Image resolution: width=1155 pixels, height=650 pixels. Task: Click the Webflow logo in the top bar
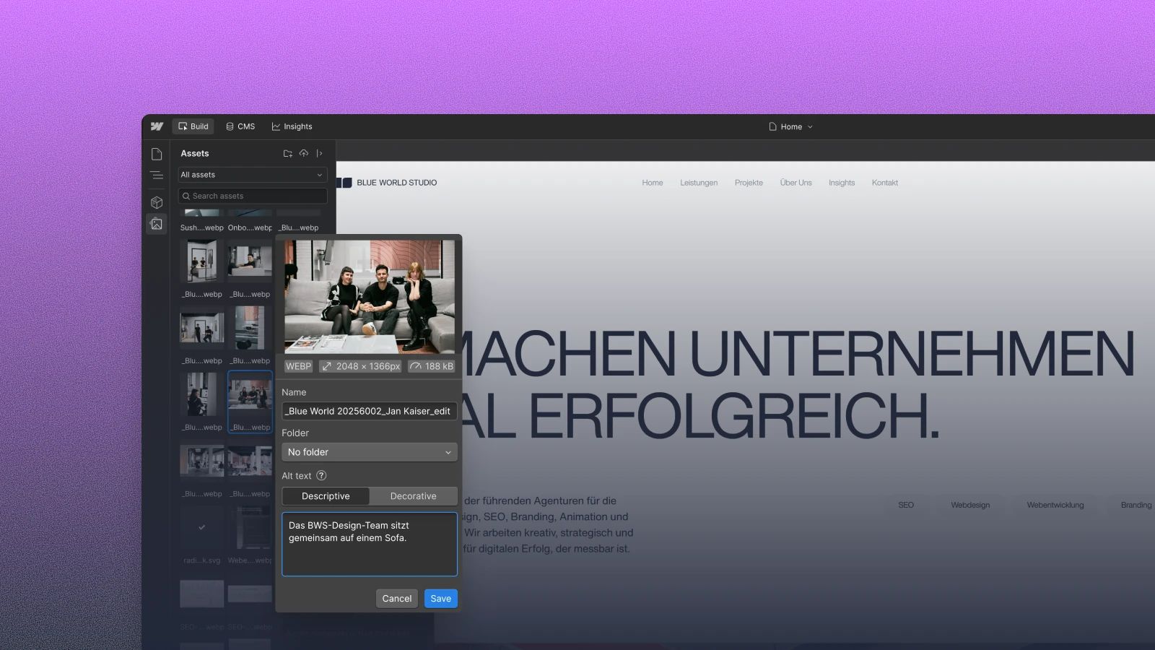click(x=157, y=126)
